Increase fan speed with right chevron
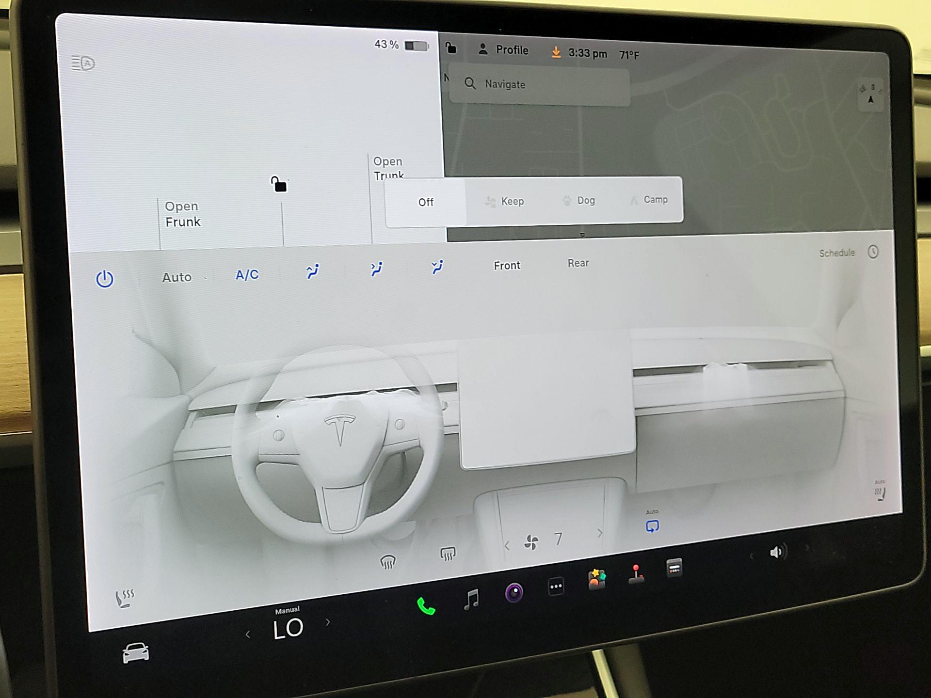 tap(600, 533)
